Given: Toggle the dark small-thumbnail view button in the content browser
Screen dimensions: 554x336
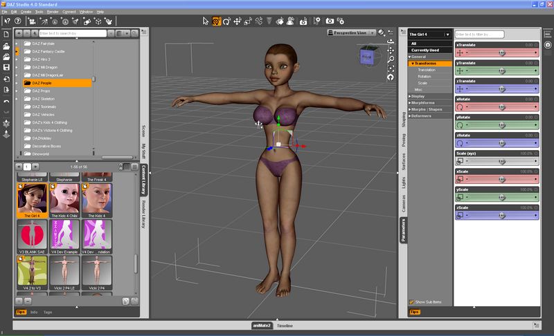Looking at the screenshot, I should click(126, 167).
